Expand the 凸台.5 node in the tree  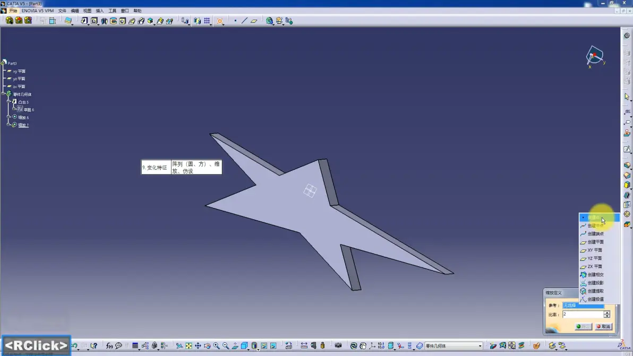[9, 101]
